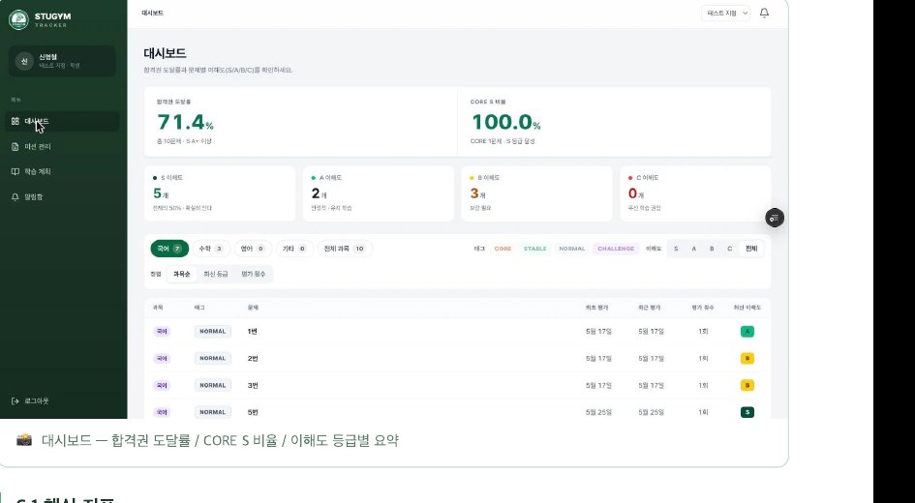Click the yellow B grade badge on 2번
Screen dimensions: 915x503
[x=747, y=359]
